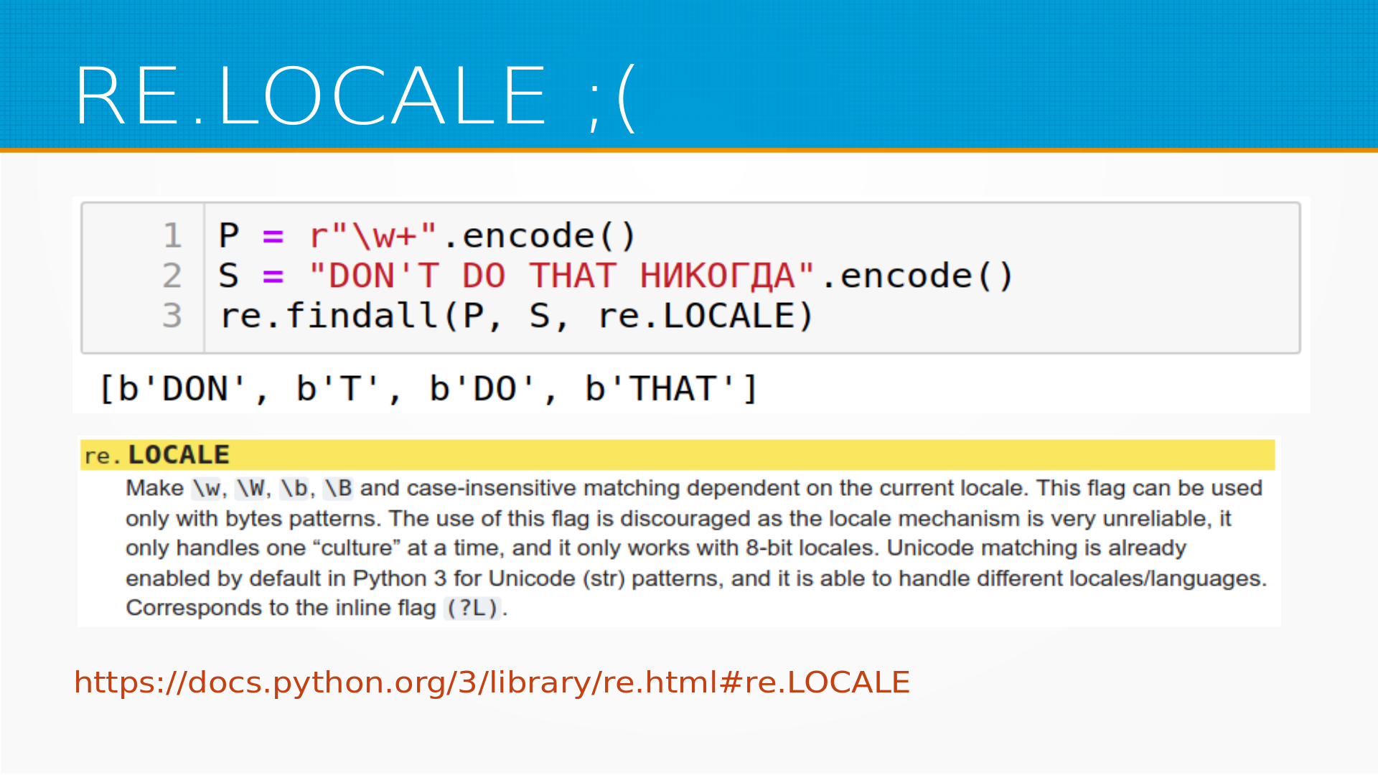Viewport: 1378px width, 775px height.
Task: Click line number 1 in code cell
Action: tap(172, 236)
